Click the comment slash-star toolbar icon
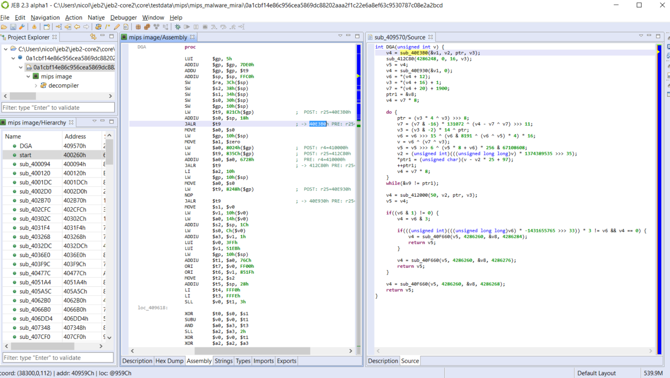The image size is (670, 378). point(107,27)
